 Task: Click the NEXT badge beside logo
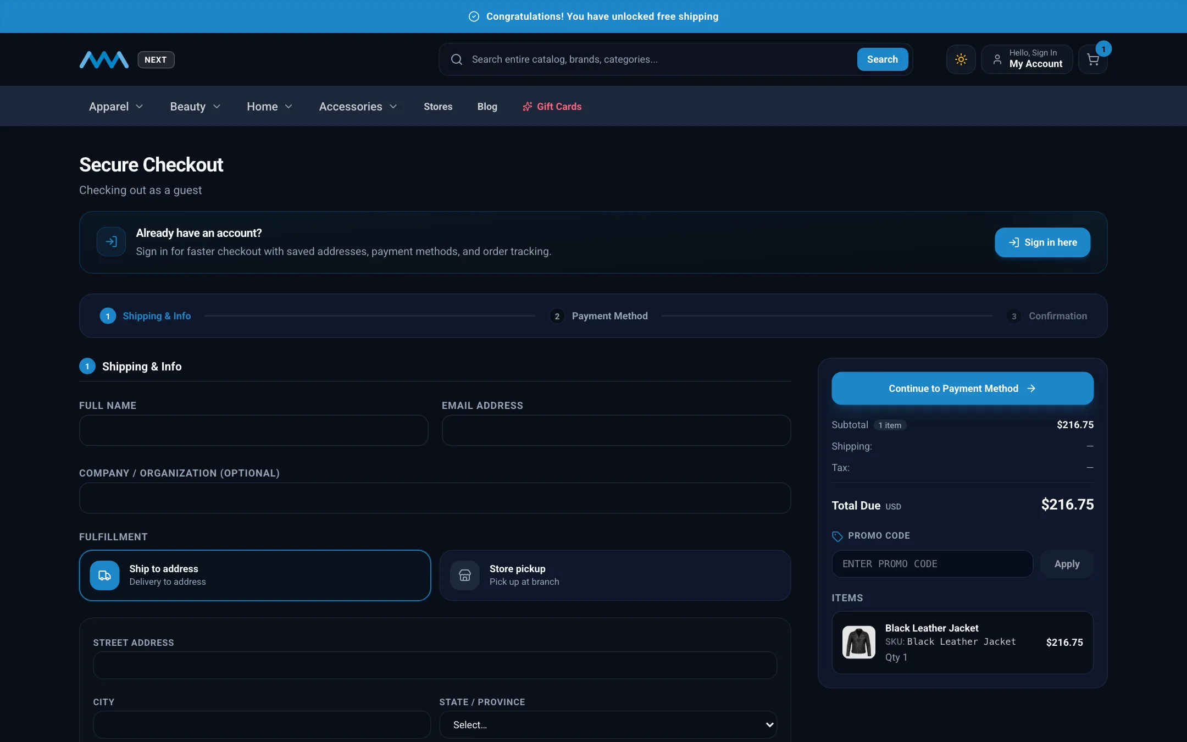pyautogui.click(x=156, y=60)
